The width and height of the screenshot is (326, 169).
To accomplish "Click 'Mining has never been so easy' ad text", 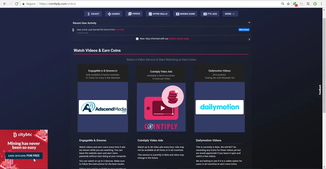I will (x=24, y=145).
